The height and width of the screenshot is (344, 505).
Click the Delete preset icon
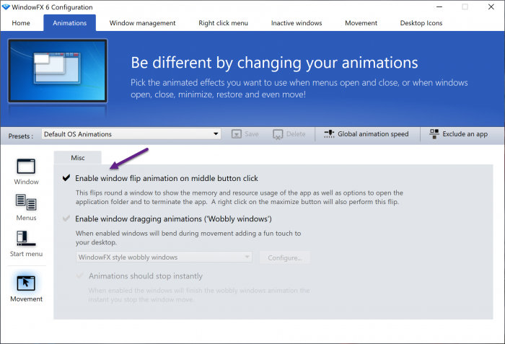point(278,133)
